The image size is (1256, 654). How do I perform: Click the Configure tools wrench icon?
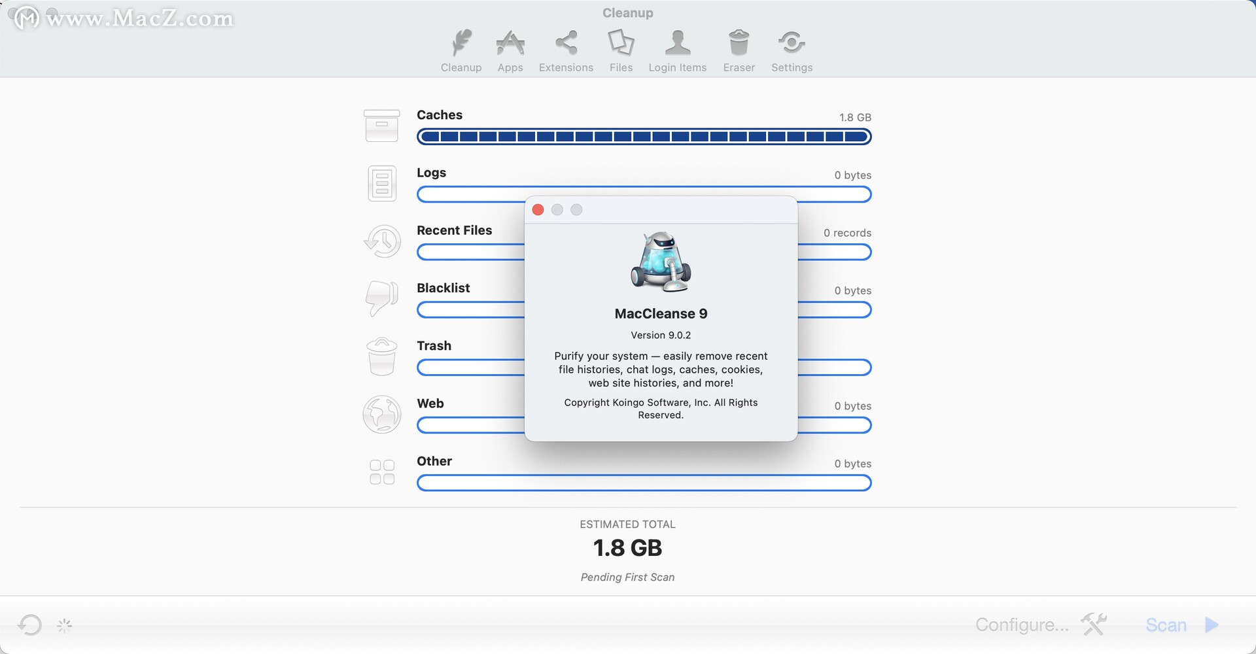[1093, 625]
